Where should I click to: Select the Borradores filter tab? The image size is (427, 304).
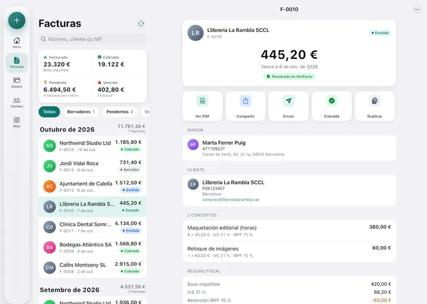[x=81, y=112]
